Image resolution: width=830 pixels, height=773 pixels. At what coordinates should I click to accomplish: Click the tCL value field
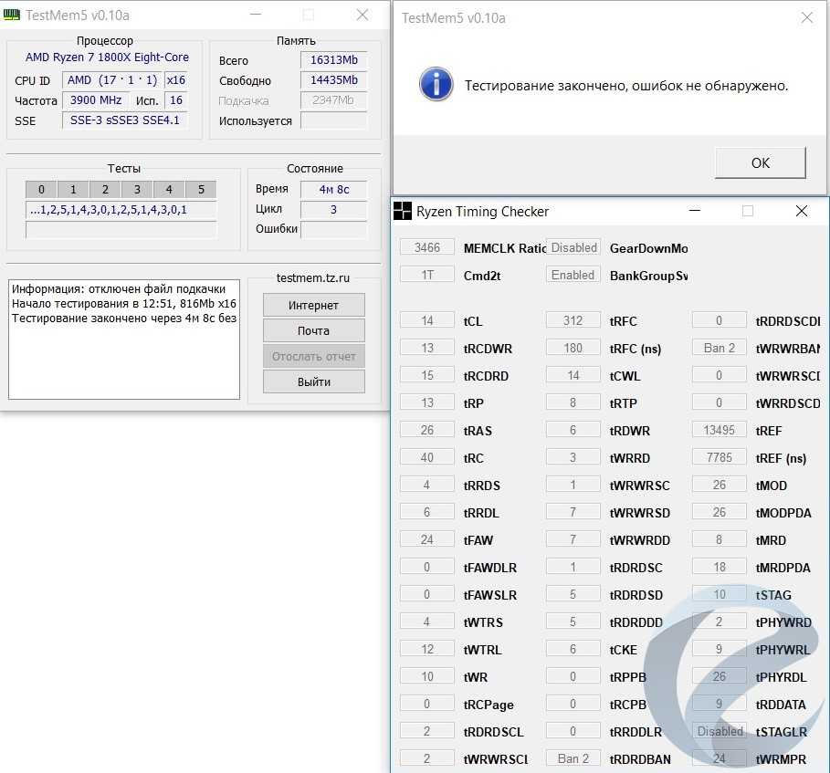tap(426, 320)
